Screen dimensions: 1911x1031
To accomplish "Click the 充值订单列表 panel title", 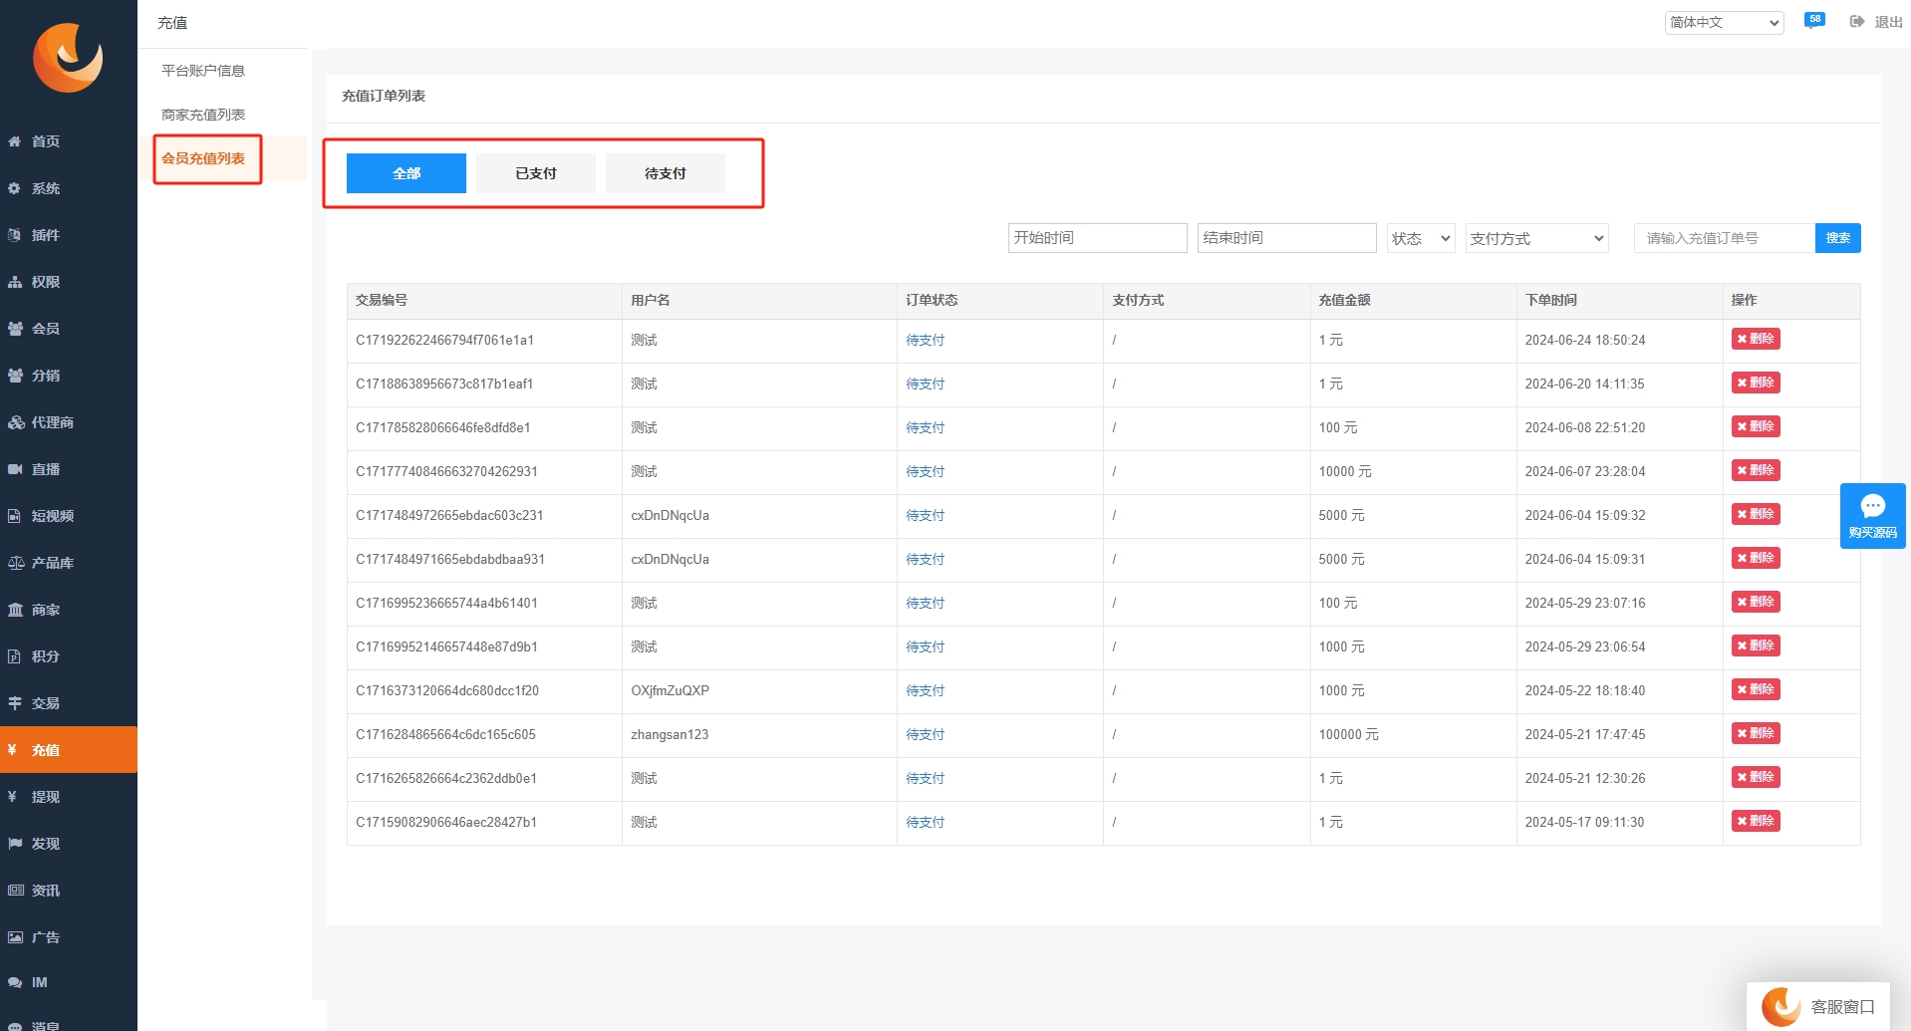I will [x=384, y=96].
